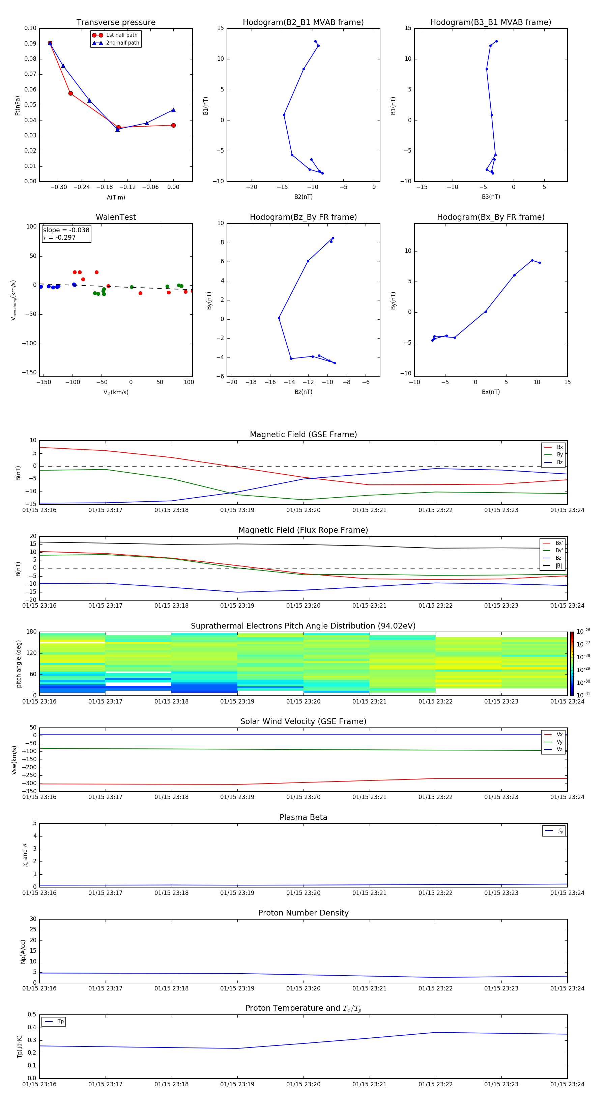The width and height of the screenshot is (607, 1114).
Task: Click the 'Vy' legend entry in velocity plot
Action: pyautogui.click(x=553, y=742)
